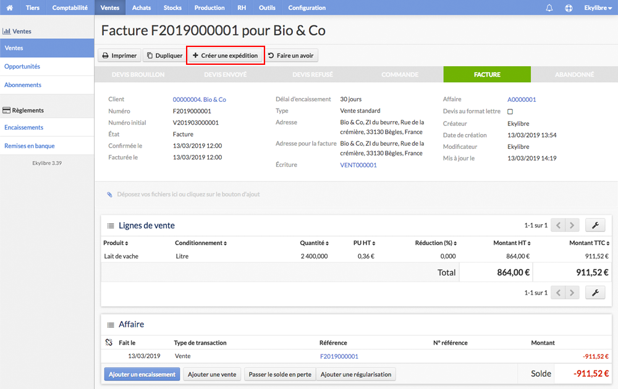Image resolution: width=618 pixels, height=389 pixels.
Task: Go to previous page of sale lines
Action: coord(558,225)
